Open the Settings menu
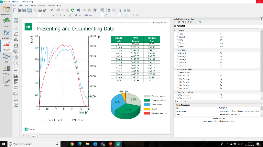Image resolution: width=263 pixels, height=147 pixels. point(42,6)
